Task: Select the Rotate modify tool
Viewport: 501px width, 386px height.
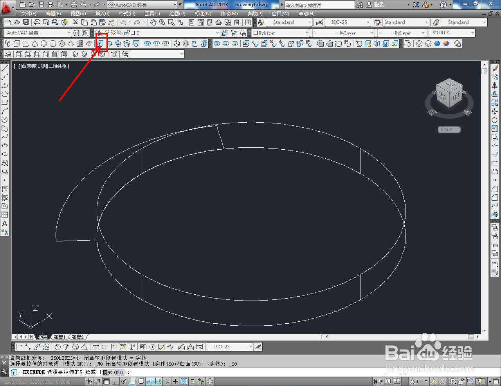Action: pyautogui.click(x=495, y=120)
